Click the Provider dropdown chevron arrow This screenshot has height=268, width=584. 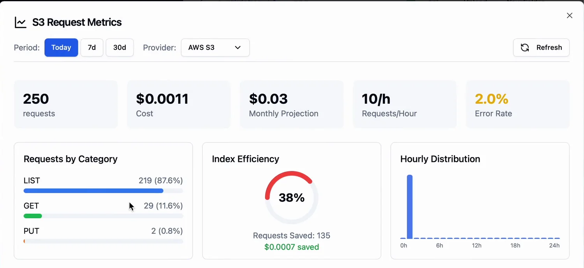pos(237,47)
